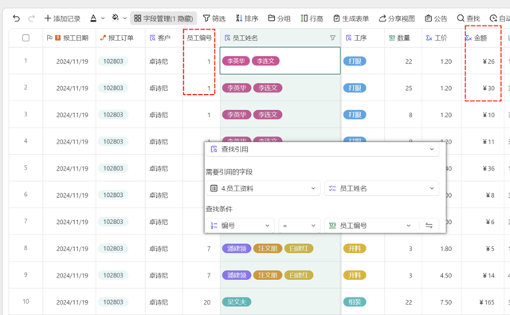
Task: Open 行高 row height option
Action: (x=312, y=18)
